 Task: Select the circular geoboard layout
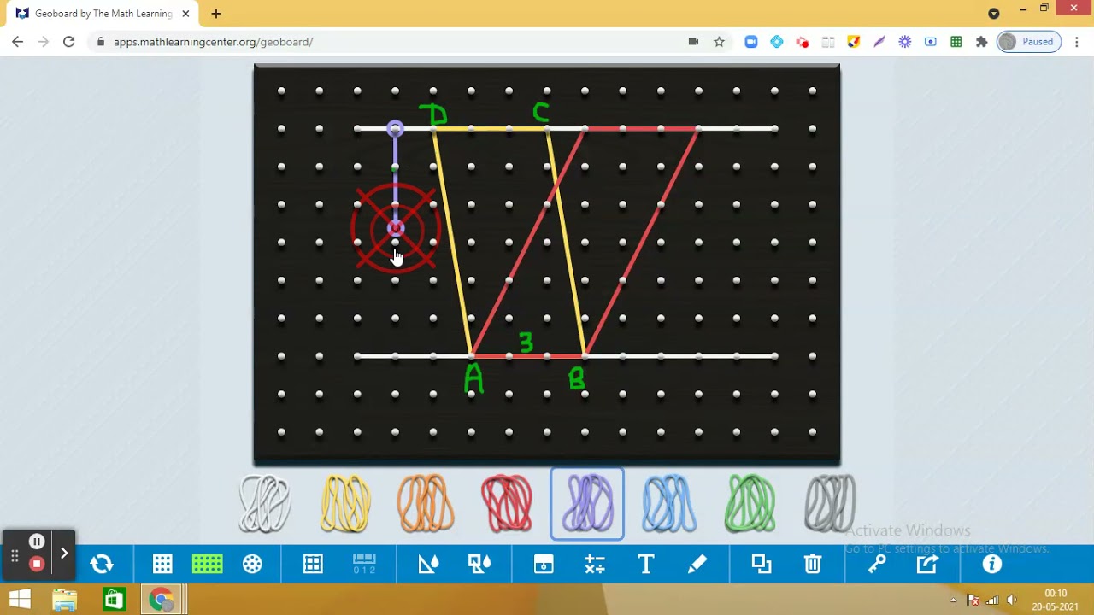252,564
